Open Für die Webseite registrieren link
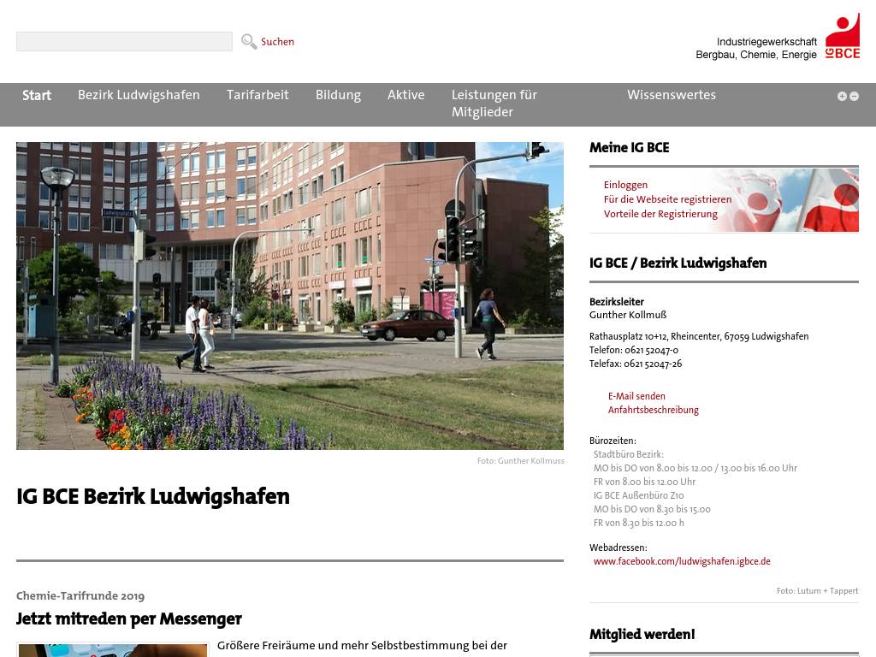 [x=667, y=199]
